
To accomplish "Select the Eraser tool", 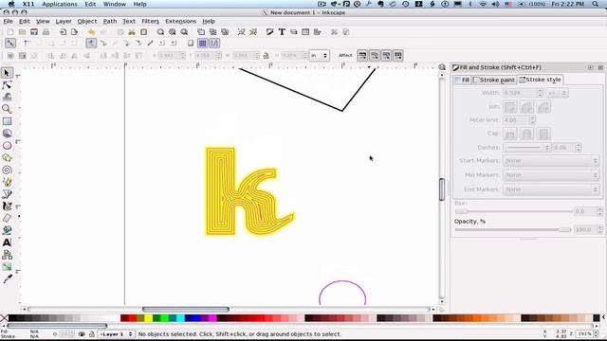I will [x=7, y=218].
